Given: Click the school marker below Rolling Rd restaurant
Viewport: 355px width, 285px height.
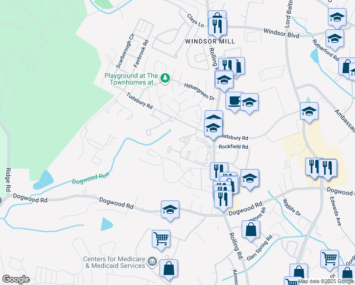Looking at the screenshot, I should coord(224,80).
